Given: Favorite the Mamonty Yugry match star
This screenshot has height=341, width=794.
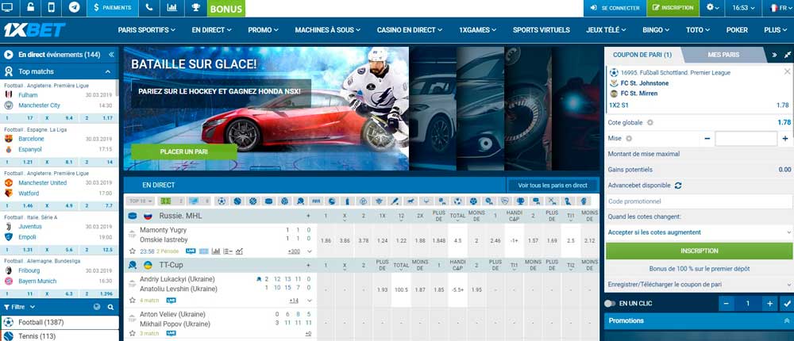Looking at the screenshot, I should tap(132, 251).
